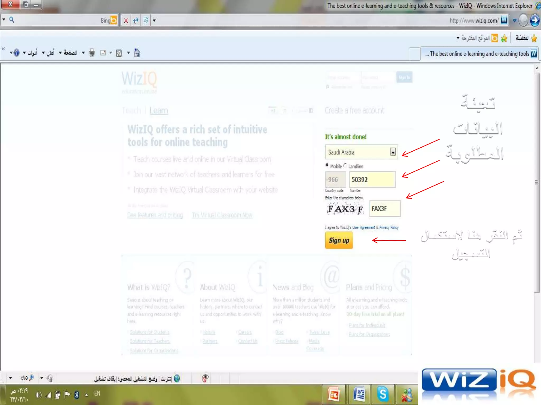Image resolution: width=541 pixels, height=405 pixels.
Task: Switch to the Learn tab
Action: click(x=159, y=110)
